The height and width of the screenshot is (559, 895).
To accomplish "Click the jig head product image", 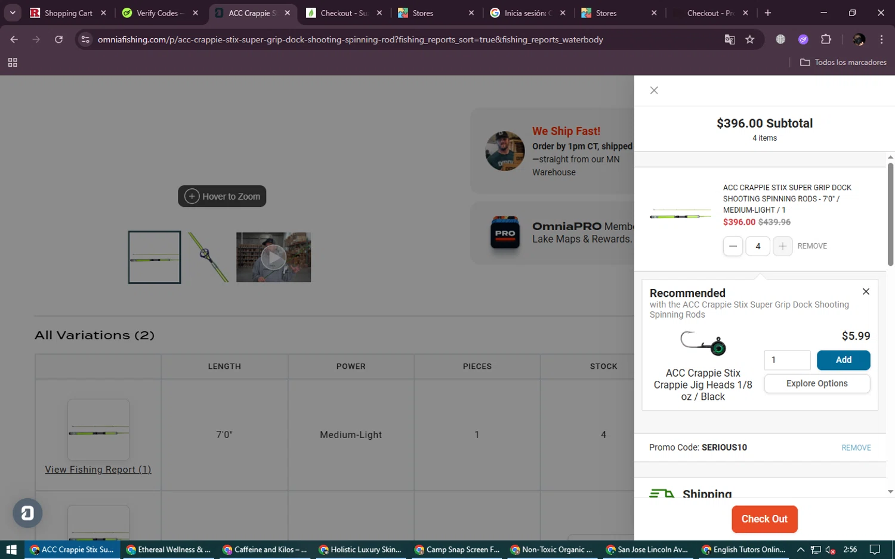I will 703,343.
